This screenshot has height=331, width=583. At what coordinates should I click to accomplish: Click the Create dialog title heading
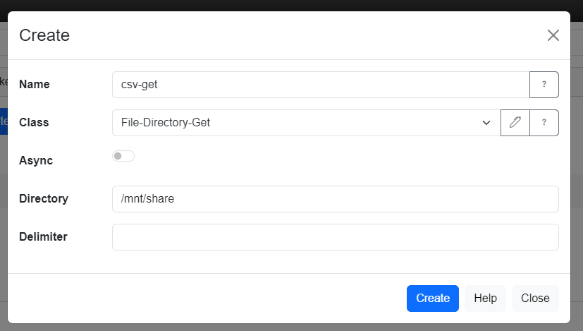point(44,35)
